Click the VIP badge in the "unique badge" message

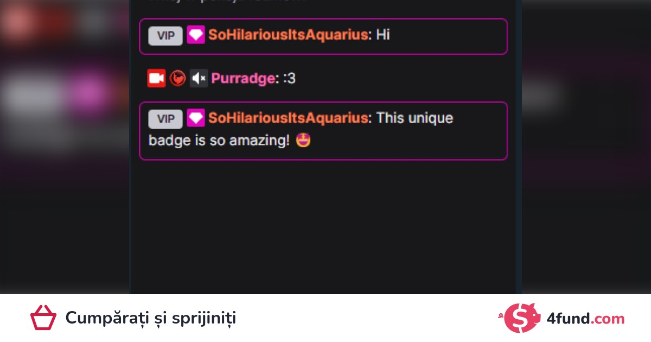[x=165, y=119]
